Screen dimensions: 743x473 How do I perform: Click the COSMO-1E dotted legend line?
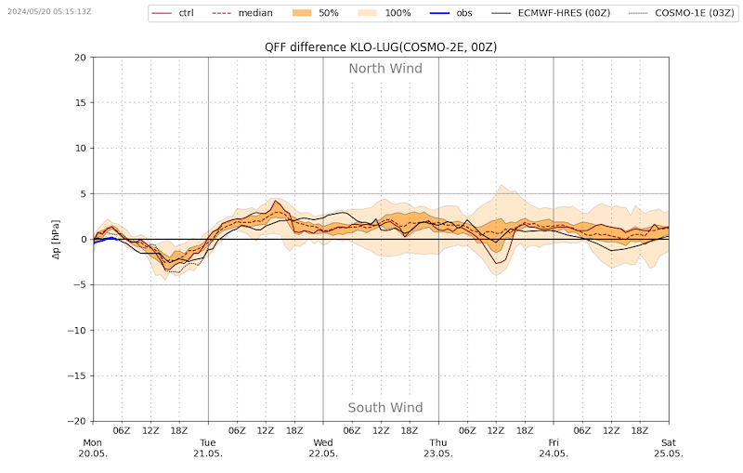638,13
